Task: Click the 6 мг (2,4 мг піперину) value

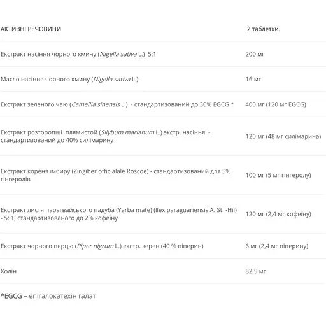Action: pyautogui.click(x=277, y=246)
